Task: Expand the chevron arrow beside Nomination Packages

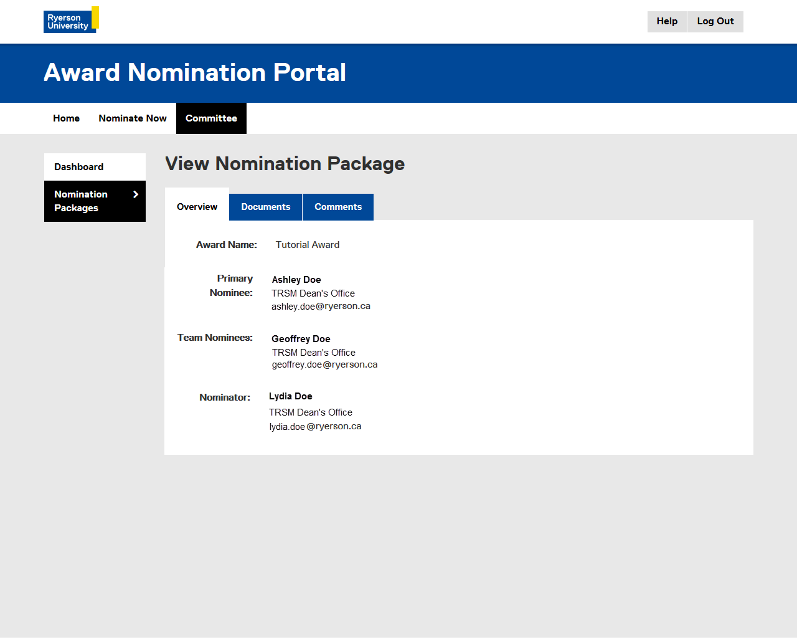Action: [136, 194]
